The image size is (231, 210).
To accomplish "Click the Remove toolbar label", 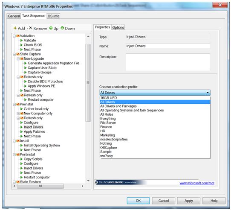I will coord(40,28).
